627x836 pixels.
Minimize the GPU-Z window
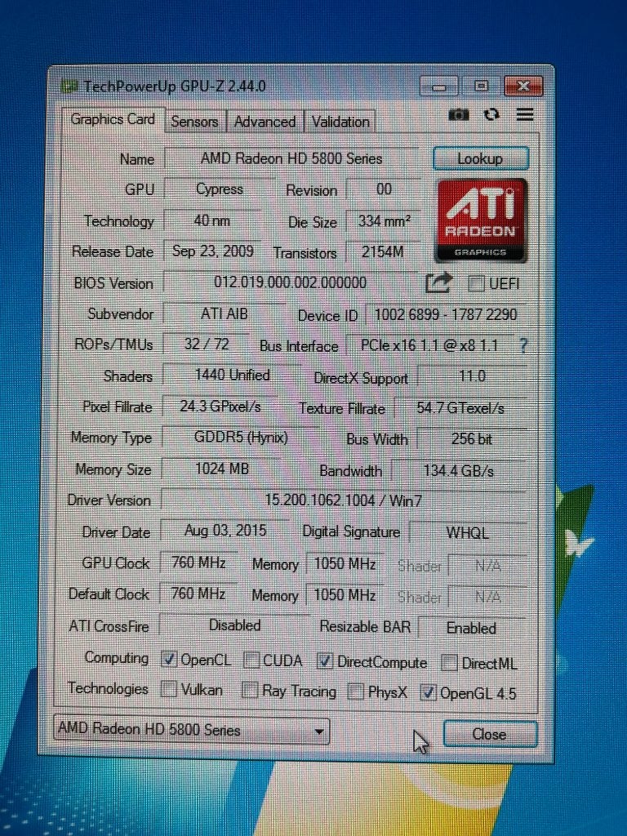point(438,87)
